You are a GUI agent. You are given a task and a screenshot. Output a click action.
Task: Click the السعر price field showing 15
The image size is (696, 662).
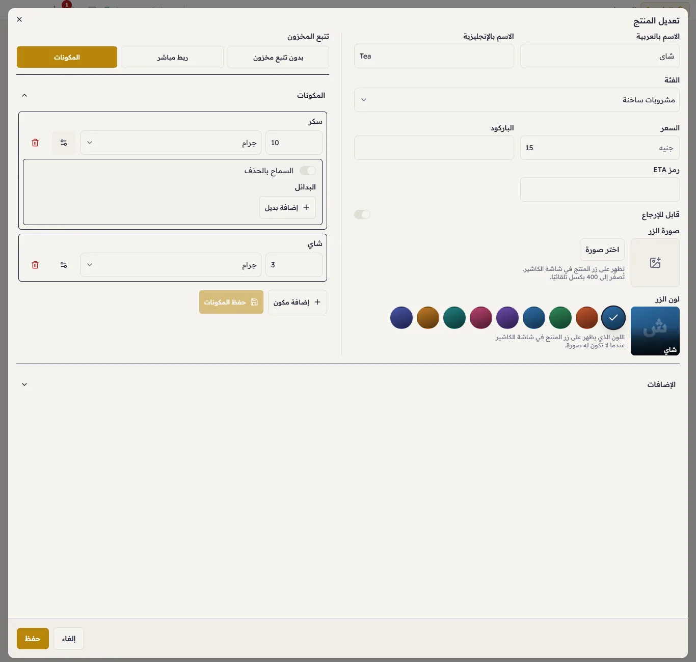click(600, 148)
